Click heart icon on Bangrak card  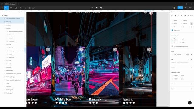tap(115, 50)
